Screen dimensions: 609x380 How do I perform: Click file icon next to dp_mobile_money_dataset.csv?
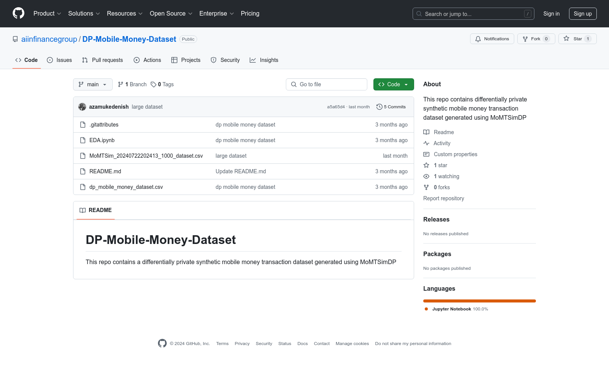pyautogui.click(x=83, y=187)
